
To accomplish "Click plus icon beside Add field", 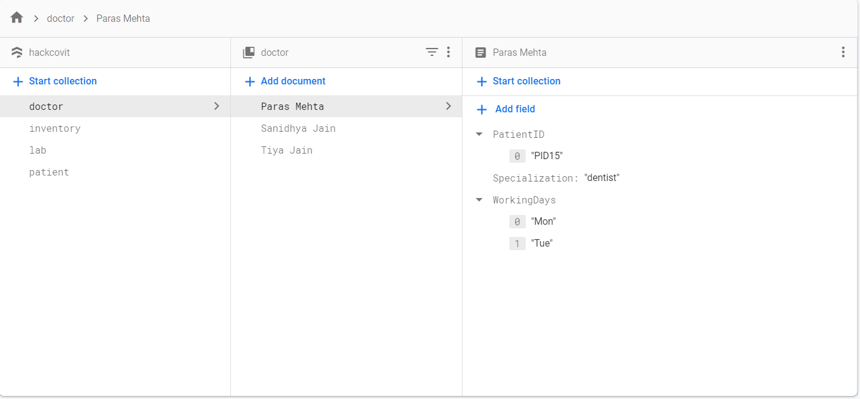I will [x=482, y=109].
